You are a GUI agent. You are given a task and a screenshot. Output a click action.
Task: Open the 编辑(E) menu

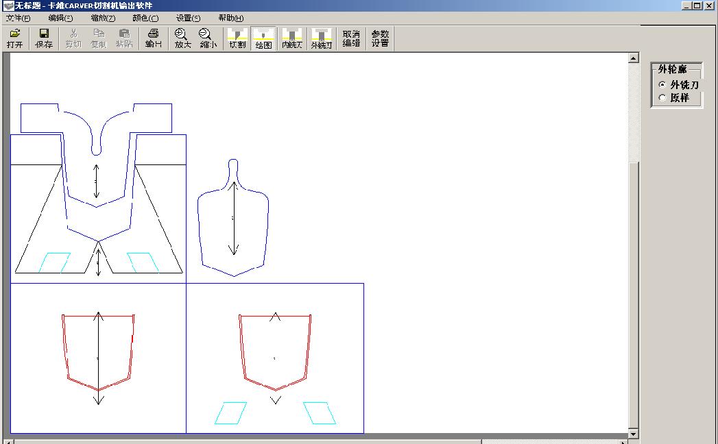coord(60,18)
